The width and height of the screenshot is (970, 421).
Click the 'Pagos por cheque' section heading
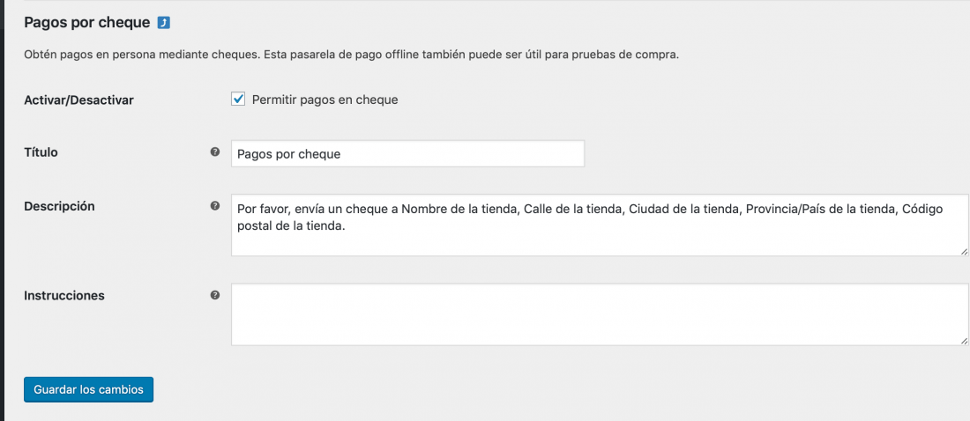click(x=87, y=23)
